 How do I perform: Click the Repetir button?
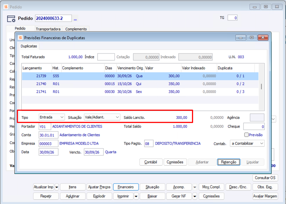[x=46, y=196]
